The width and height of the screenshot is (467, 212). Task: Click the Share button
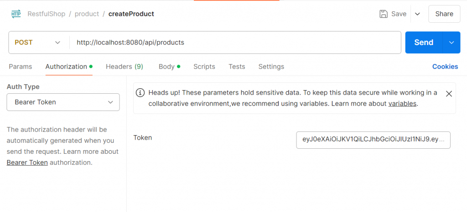pyautogui.click(x=444, y=14)
